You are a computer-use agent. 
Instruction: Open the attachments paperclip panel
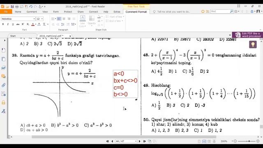click(x=3, y=85)
